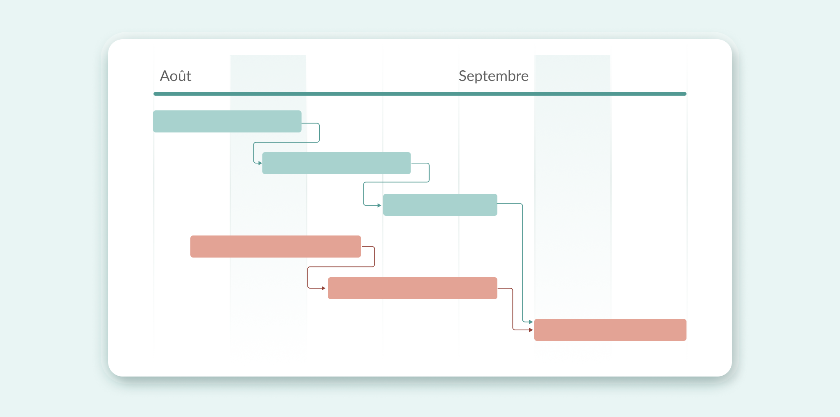Screen dimensions: 840x417
Task: Click the Août month label
Action: 176,76
